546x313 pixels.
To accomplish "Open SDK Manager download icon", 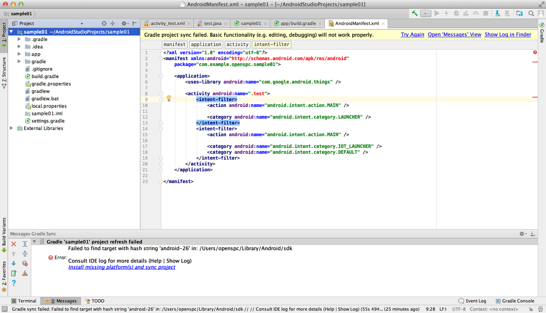I will point(498,13).
